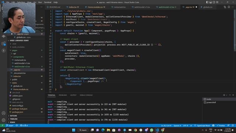Open the Manage gear icon

[x=3, y=120]
